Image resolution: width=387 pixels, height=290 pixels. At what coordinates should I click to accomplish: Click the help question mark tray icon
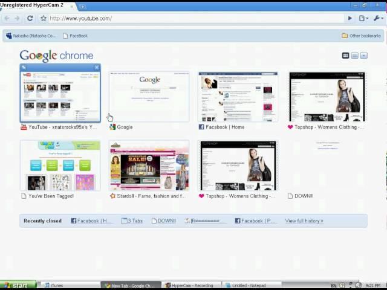[342, 286]
